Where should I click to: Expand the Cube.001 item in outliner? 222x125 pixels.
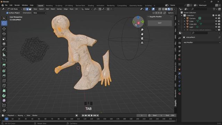coord(185,24)
